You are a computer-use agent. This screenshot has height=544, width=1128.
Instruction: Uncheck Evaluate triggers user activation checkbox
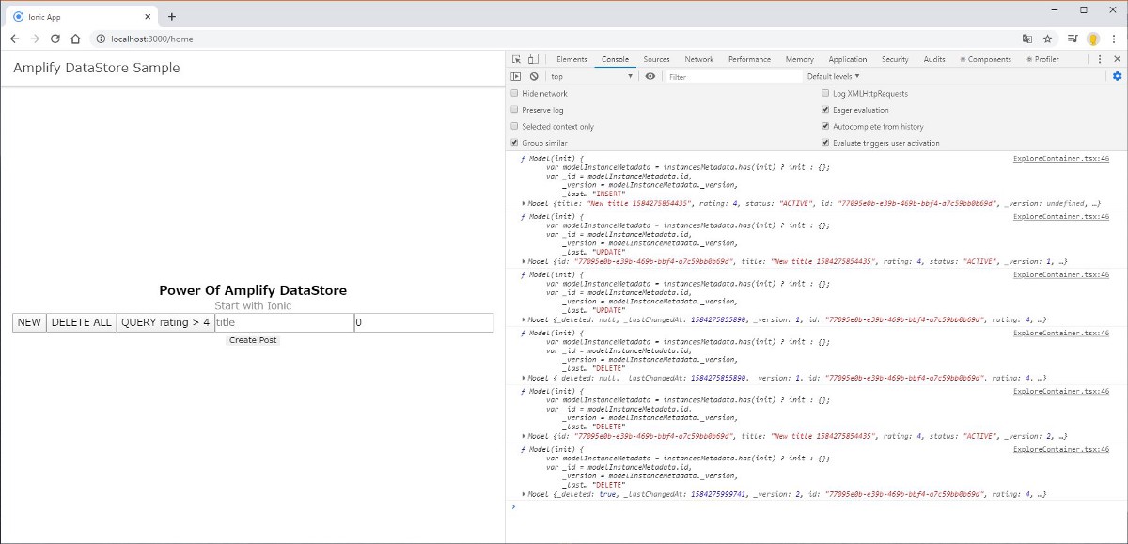tap(825, 143)
